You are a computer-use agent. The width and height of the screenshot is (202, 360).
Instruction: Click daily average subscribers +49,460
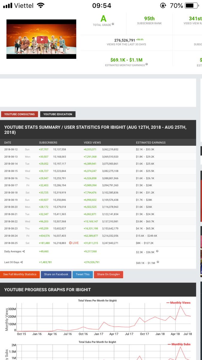[x=44, y=251]
